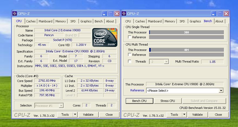Screen dimensions: 238x127
Task: Switch to Mainboard tab in left window
Action: 45,21
